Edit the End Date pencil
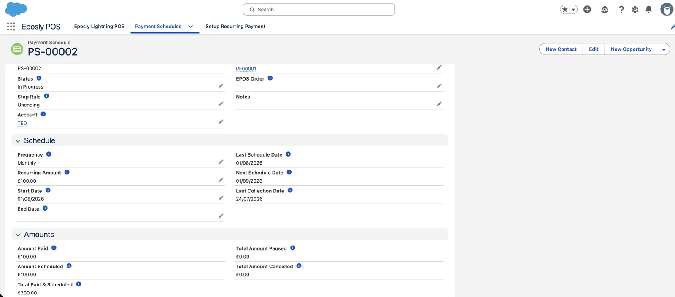Screen dimensions: 675x297 point(221,216)
